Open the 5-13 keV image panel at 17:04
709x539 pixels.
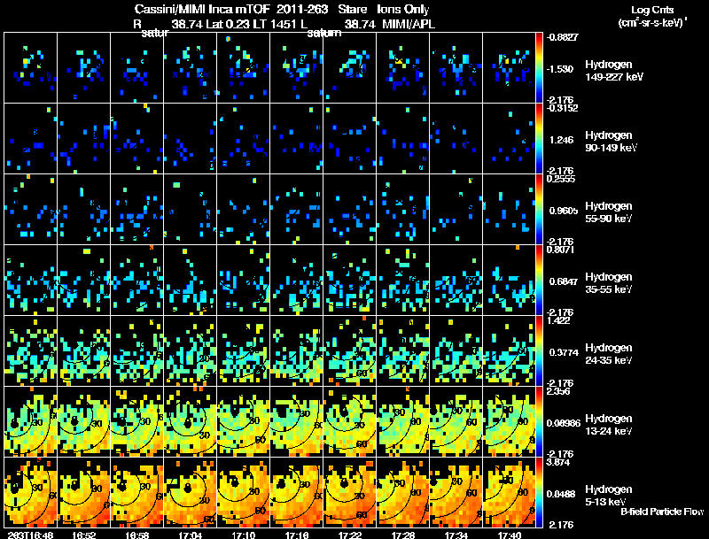coord(191,492)
